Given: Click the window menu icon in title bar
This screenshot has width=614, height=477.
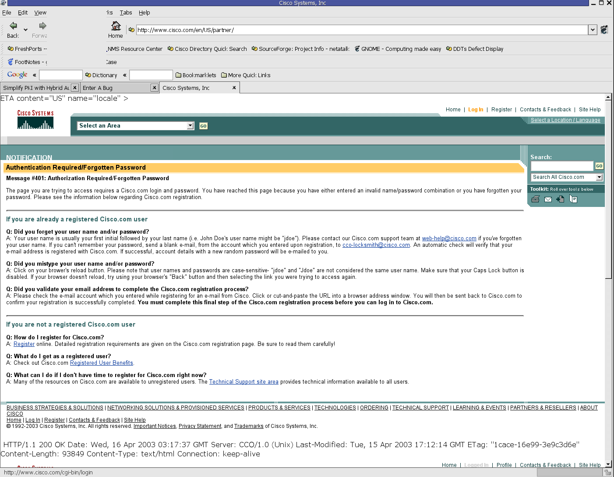Looking at the screenshot, I should coord(4,3).
